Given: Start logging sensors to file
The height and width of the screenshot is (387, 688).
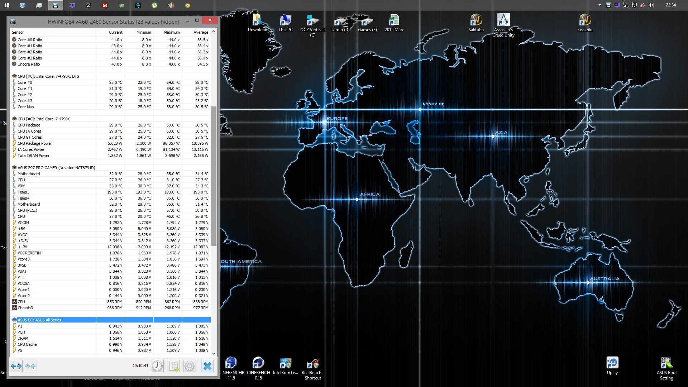Looking at the screenshot, I should (x=173, y=366).
